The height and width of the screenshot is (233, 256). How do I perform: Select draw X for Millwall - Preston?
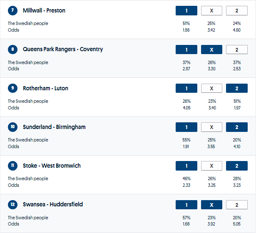(x=211, y=11)
